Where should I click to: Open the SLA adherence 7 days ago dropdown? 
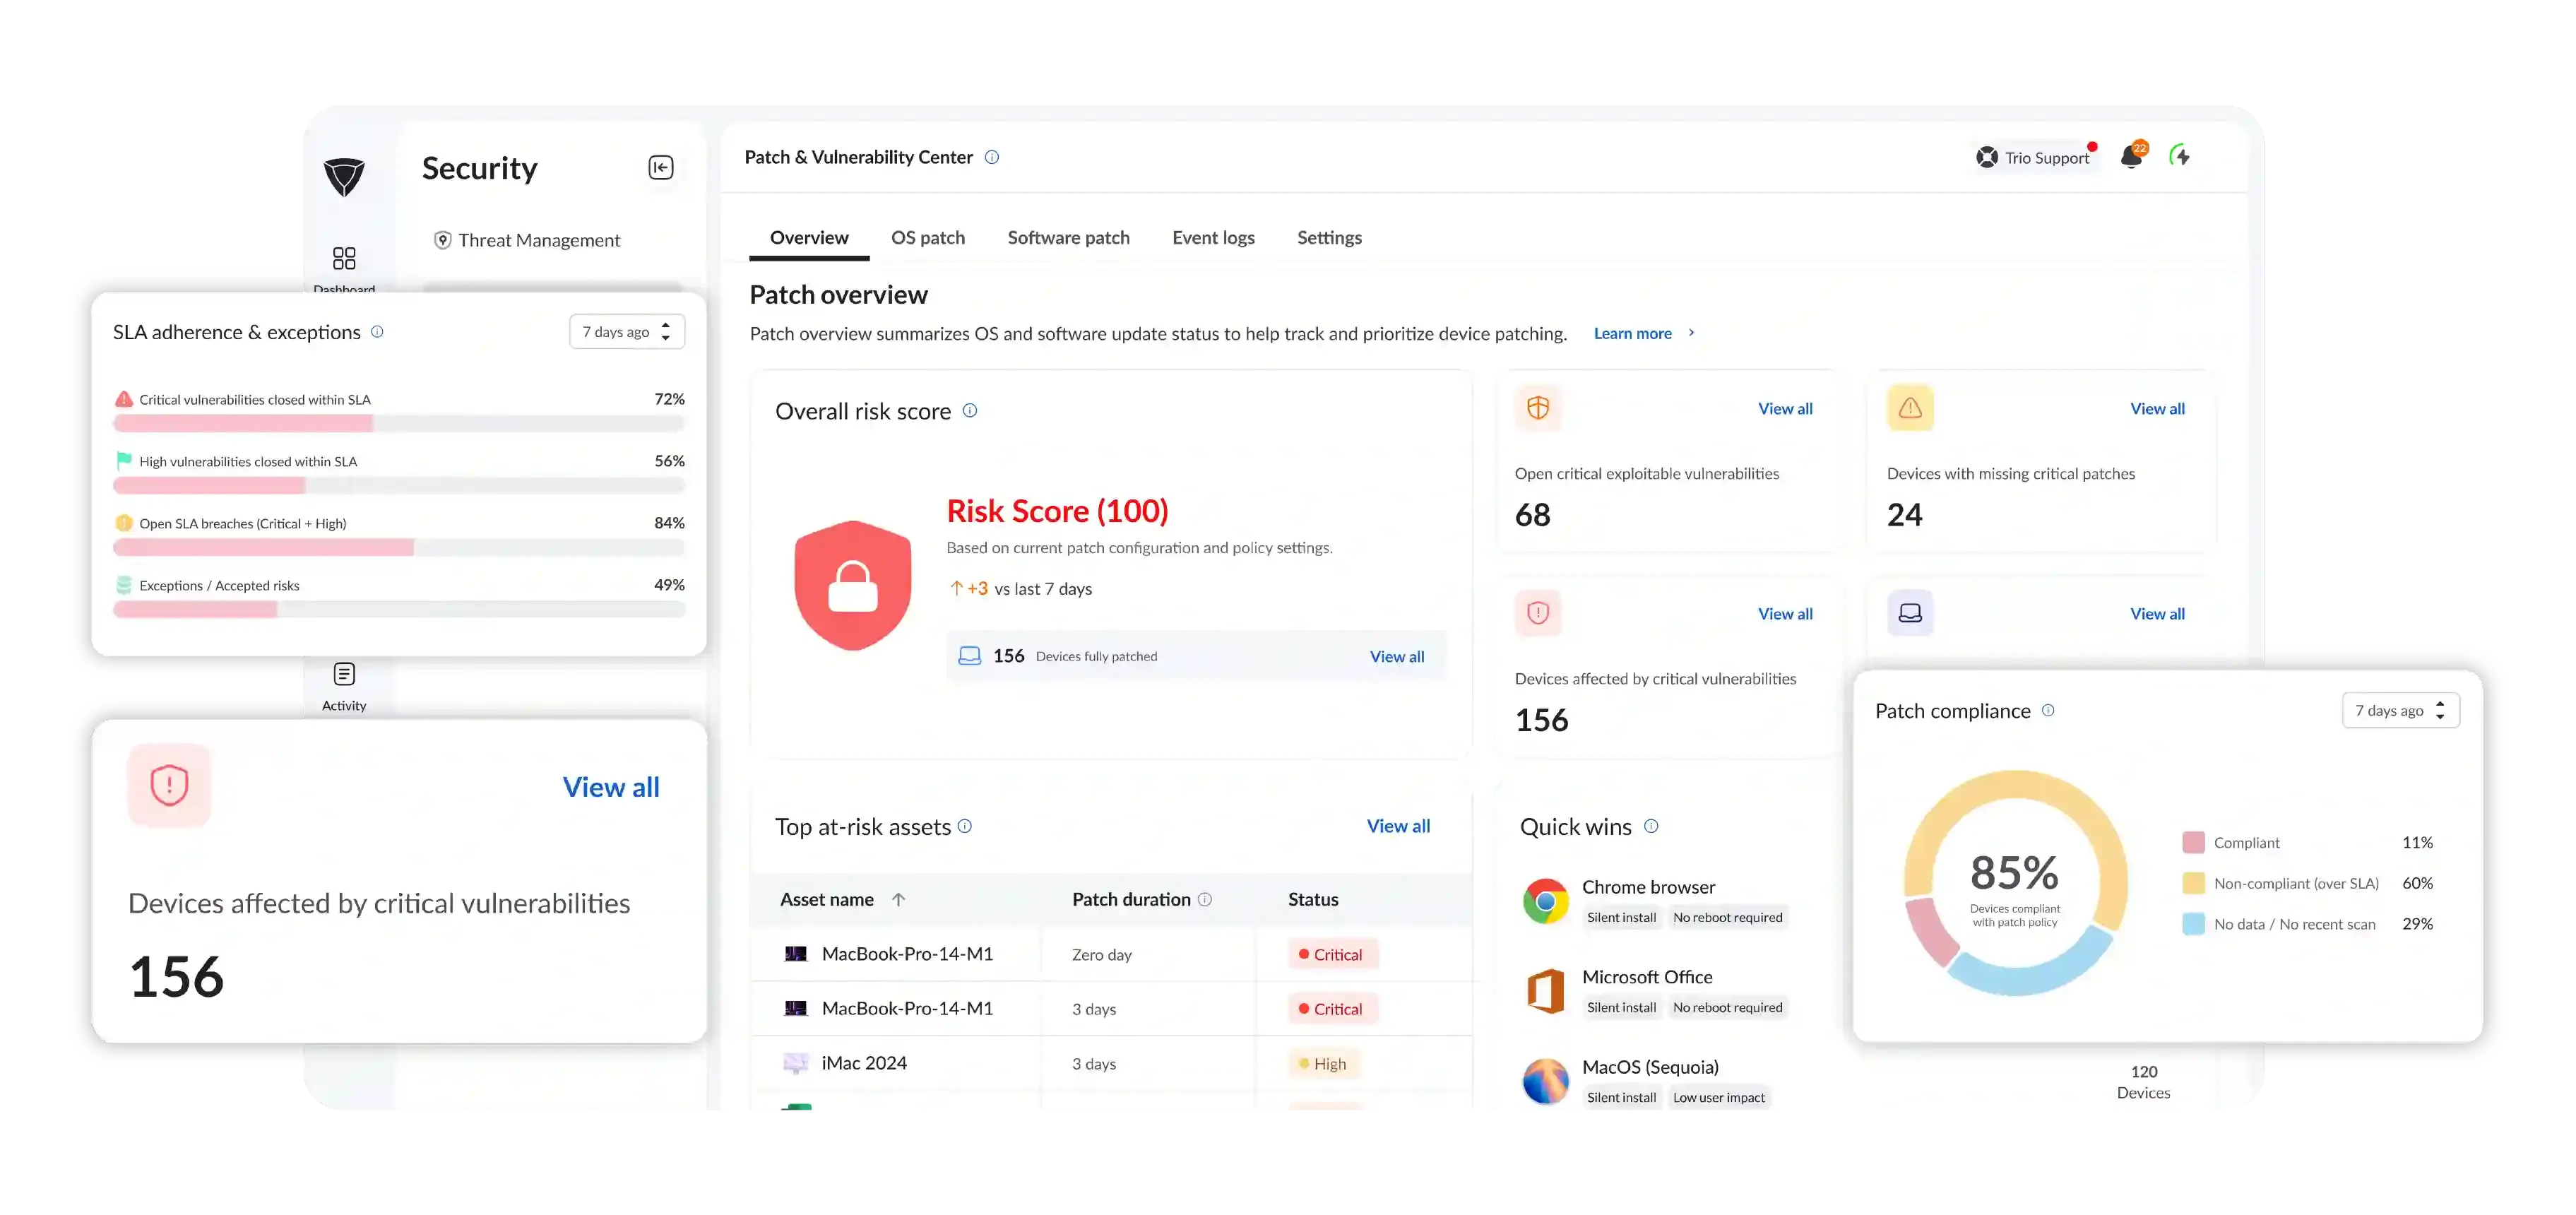click(627, 332)
